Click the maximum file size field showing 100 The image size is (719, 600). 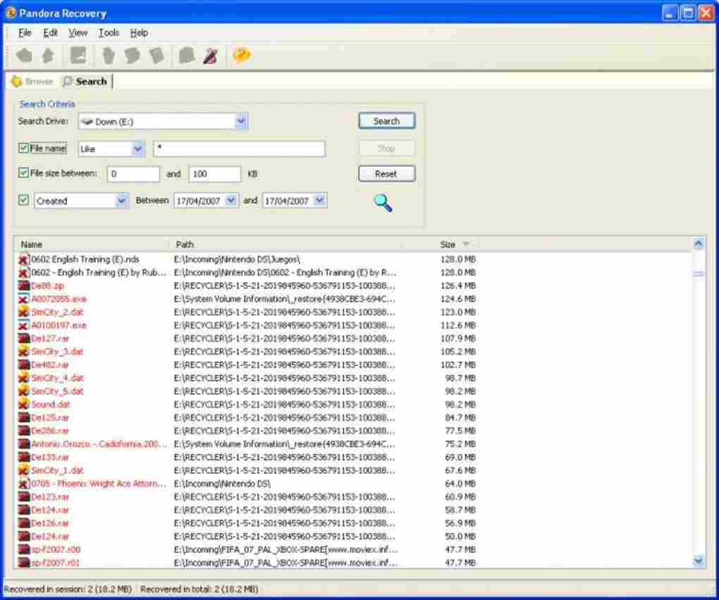tap(214, 174)
